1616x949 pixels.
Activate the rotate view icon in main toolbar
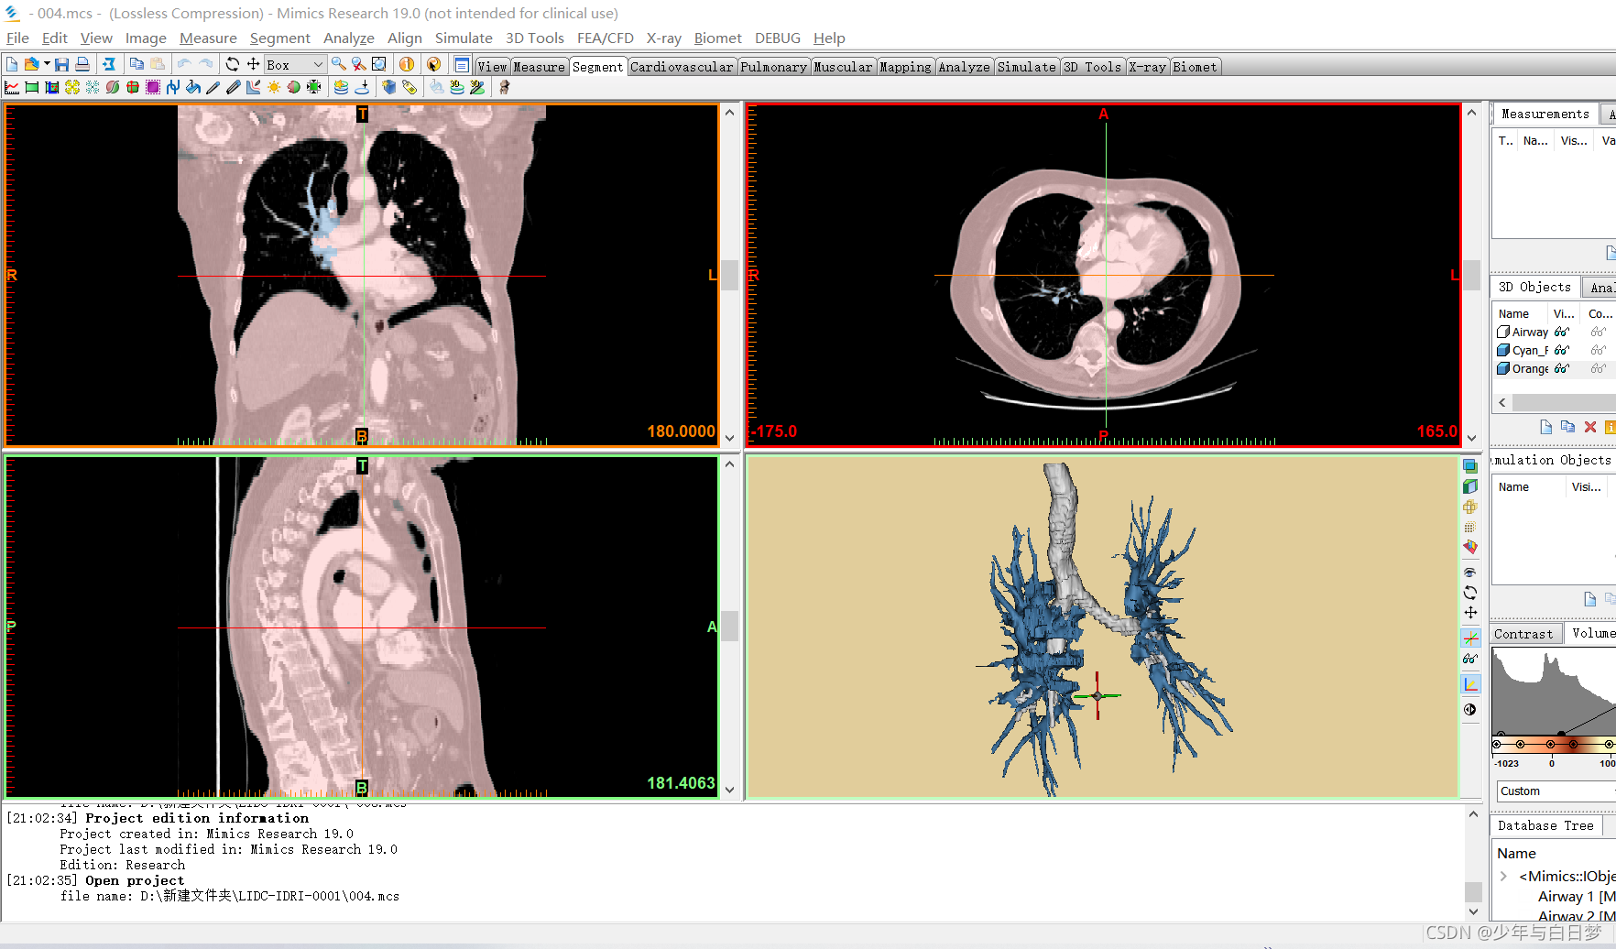point(232,64)
